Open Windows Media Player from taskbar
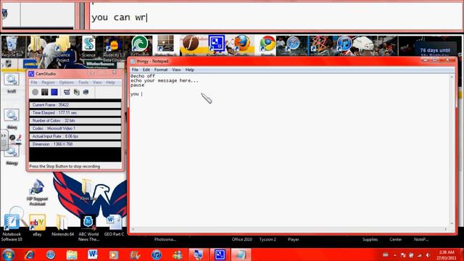Screen dimensions: 464x261 pyautogui.click(x=114, y=254)
